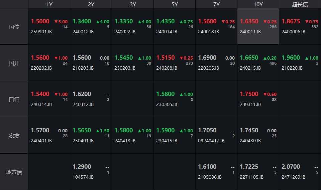Image resolution: width=321 pixels, height=190 pixels.
Task: Click the 1.3400 yield in 国债 2Y
Action: point(82,21)
